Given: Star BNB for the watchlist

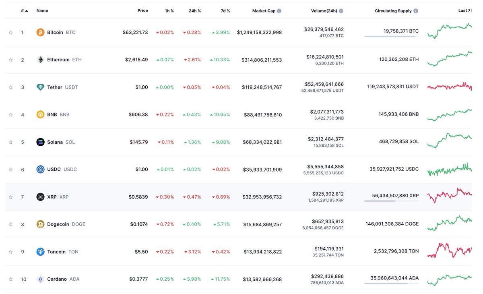Looking at the screenshot, I should (11, 114).
